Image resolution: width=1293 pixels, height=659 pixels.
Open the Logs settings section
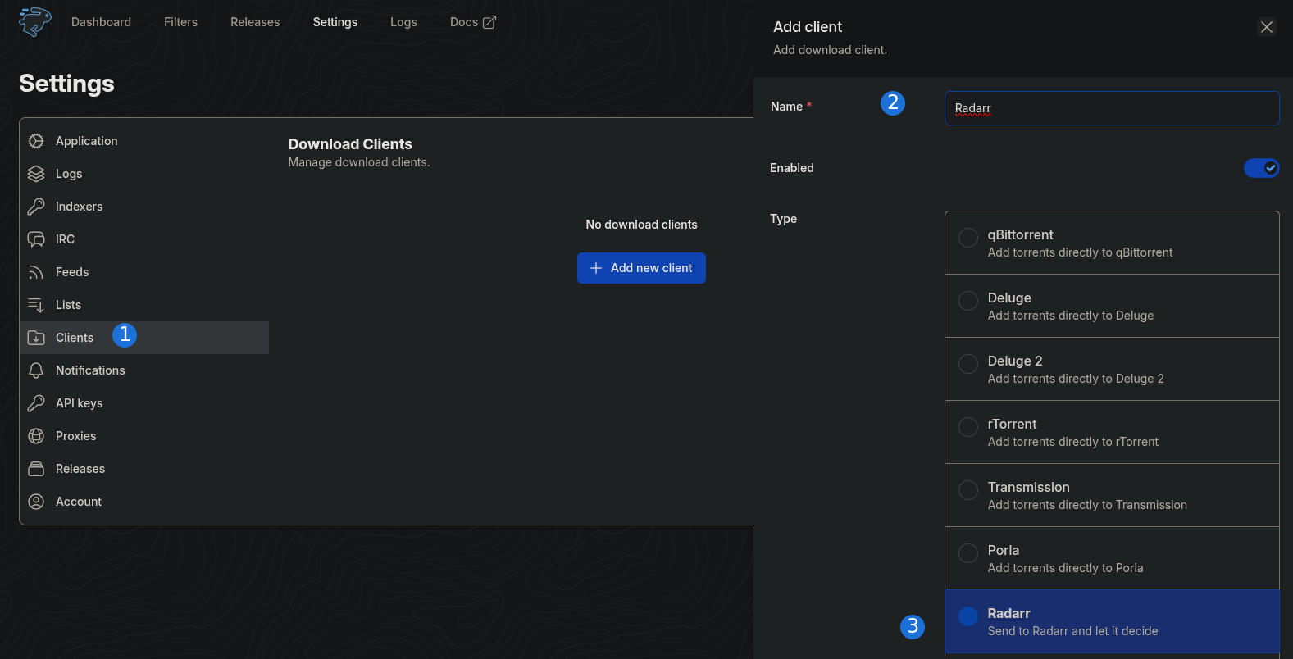point(144,174)
